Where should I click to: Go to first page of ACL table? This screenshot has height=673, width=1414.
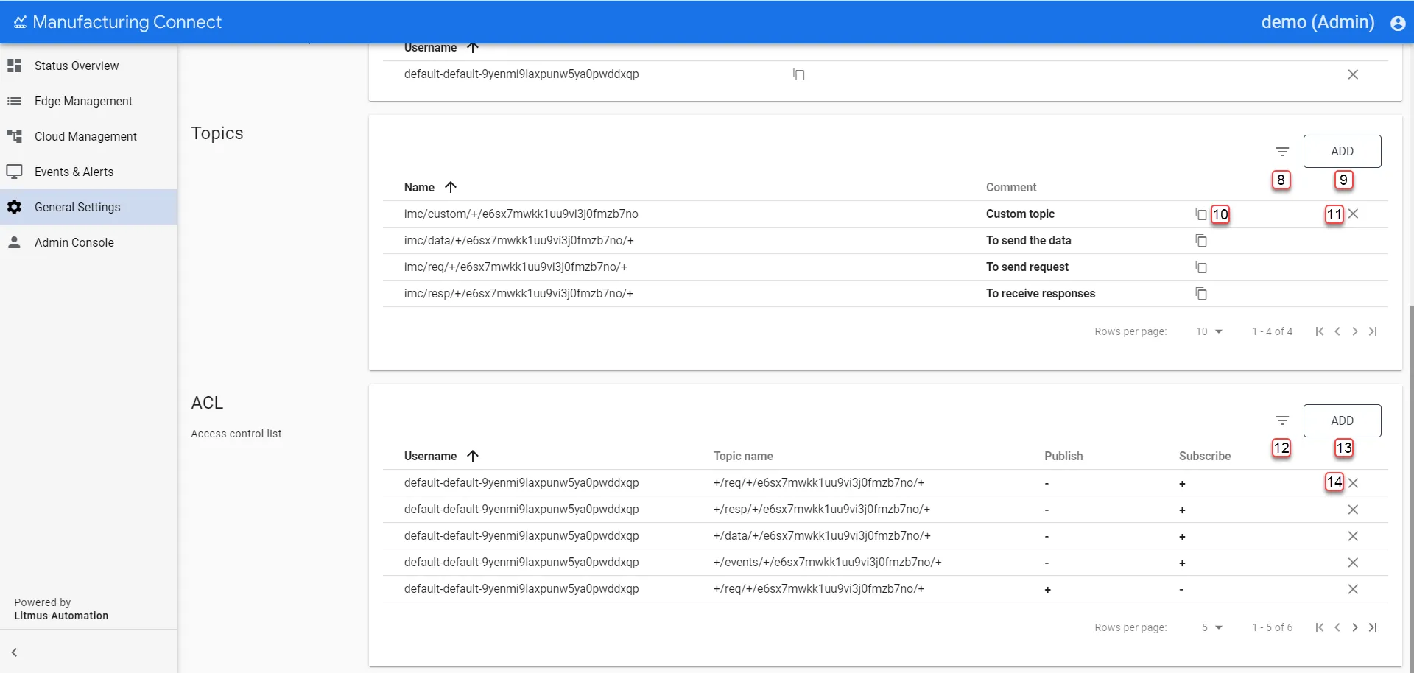(x=1319, y=627)
